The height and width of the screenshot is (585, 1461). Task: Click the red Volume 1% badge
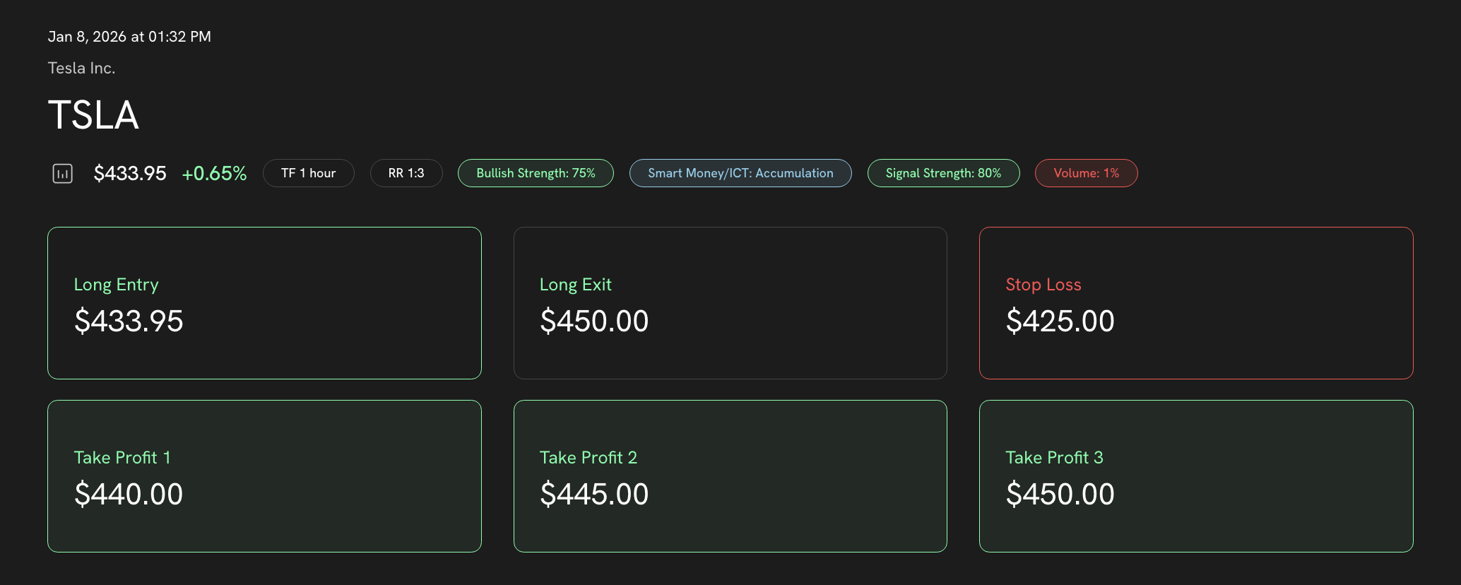(x=1086, y=173)
